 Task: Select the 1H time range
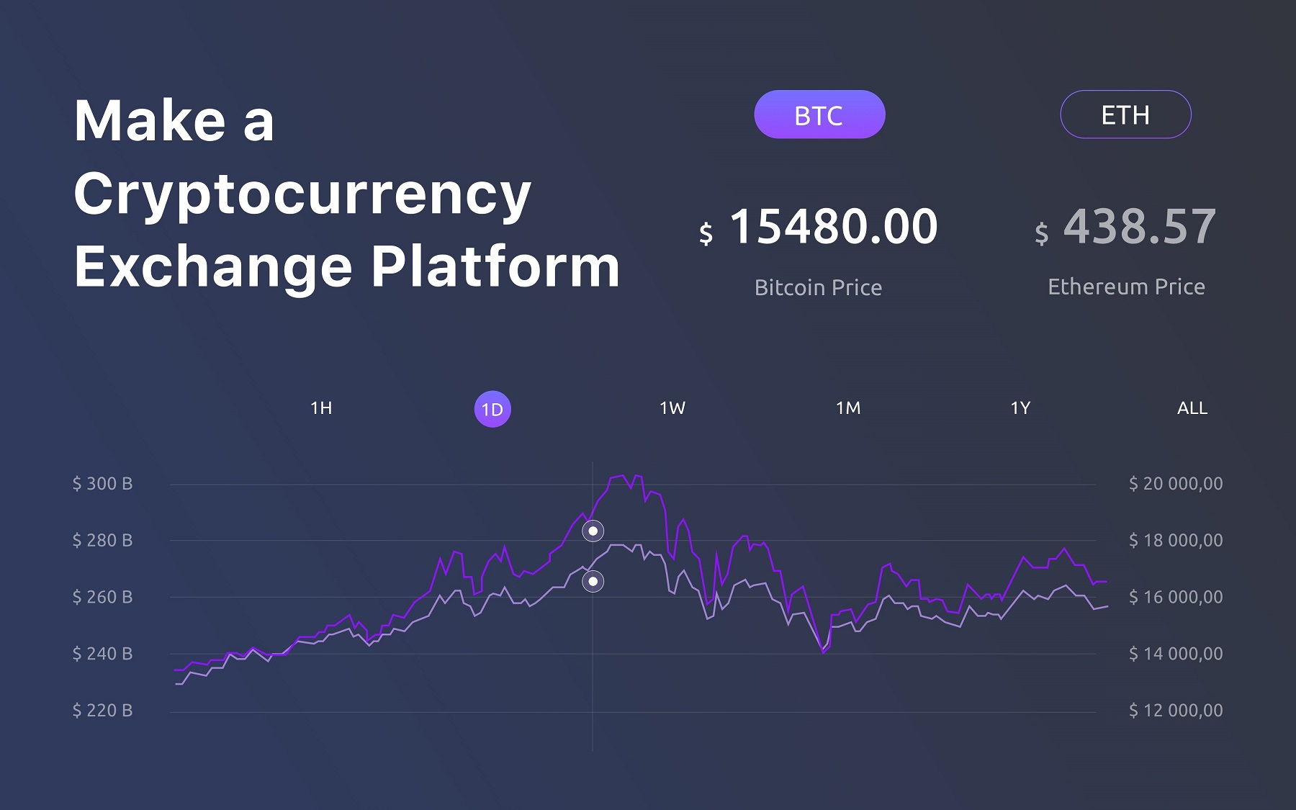[x=321, y=408]
